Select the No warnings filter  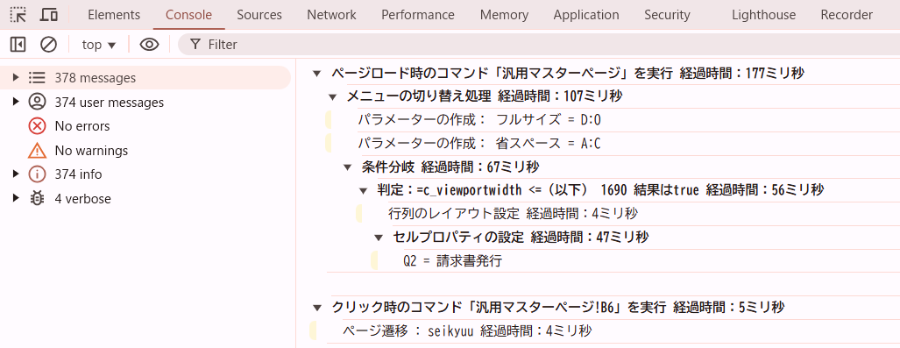(x=78, y=151)
